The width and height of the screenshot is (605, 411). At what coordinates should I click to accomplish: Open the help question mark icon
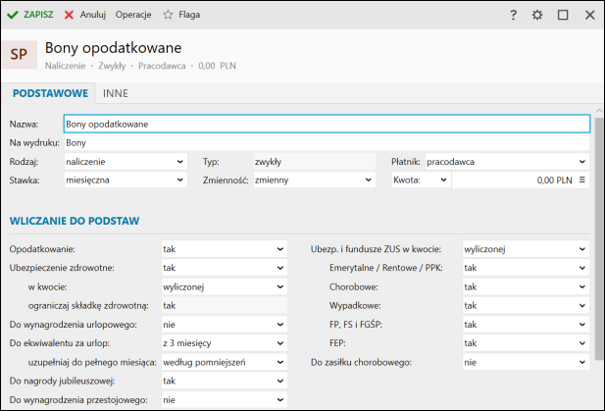point(513,15)
